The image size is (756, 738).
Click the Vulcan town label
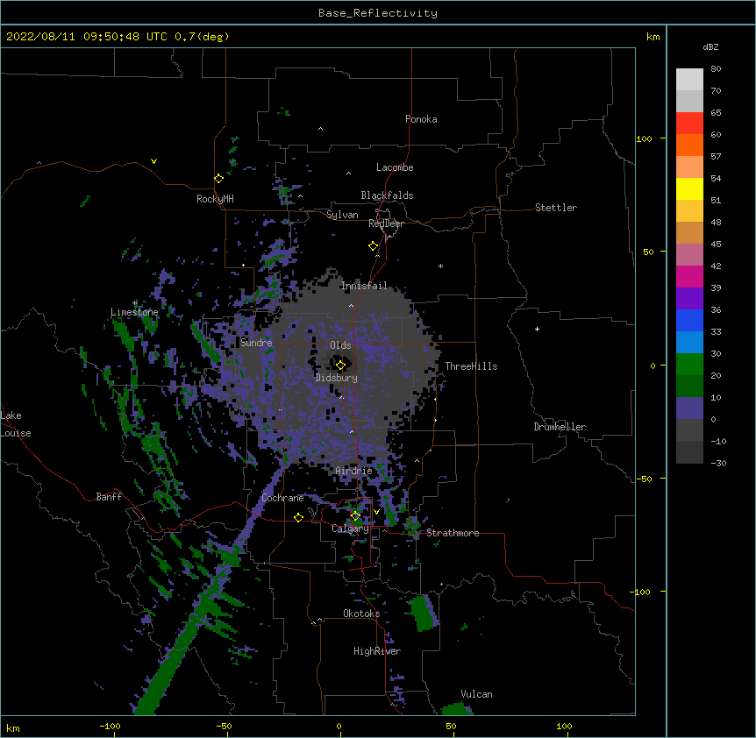476,694
